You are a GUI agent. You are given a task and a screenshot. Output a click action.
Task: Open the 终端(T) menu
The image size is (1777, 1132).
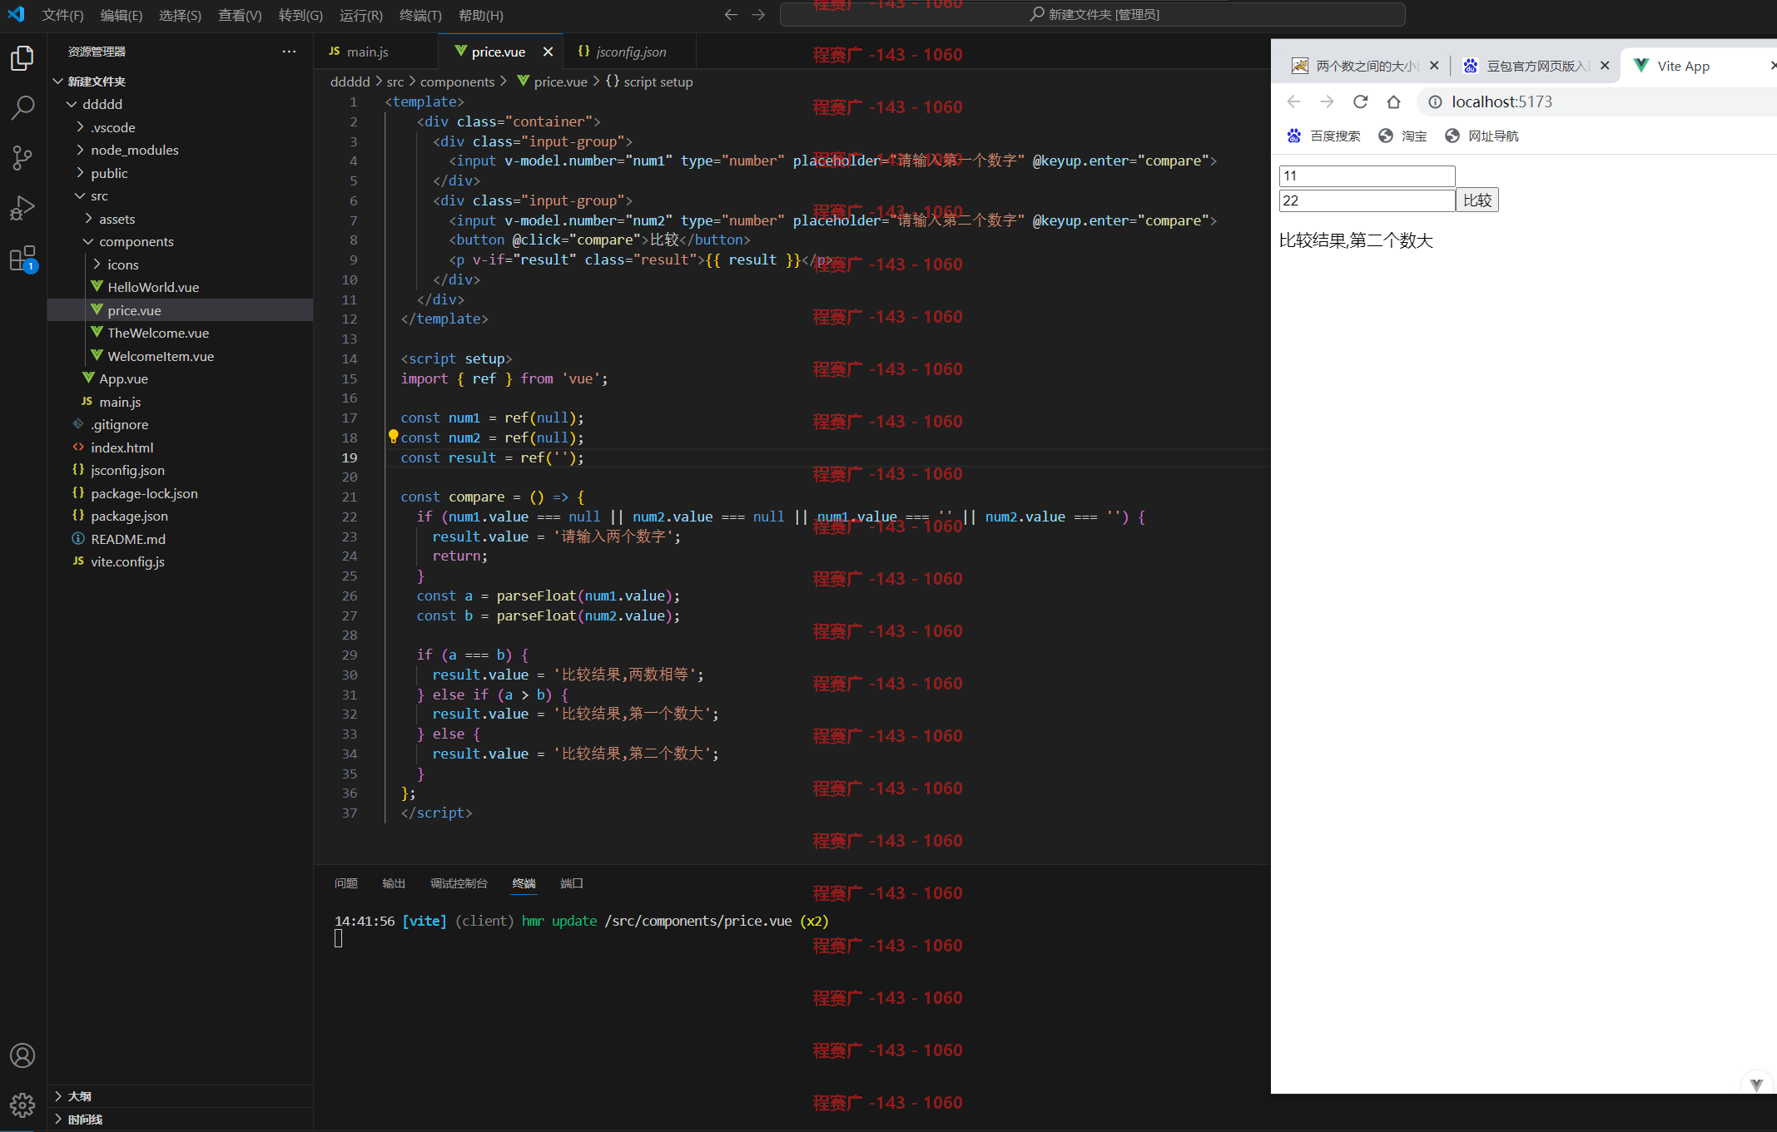click(420, 15)
